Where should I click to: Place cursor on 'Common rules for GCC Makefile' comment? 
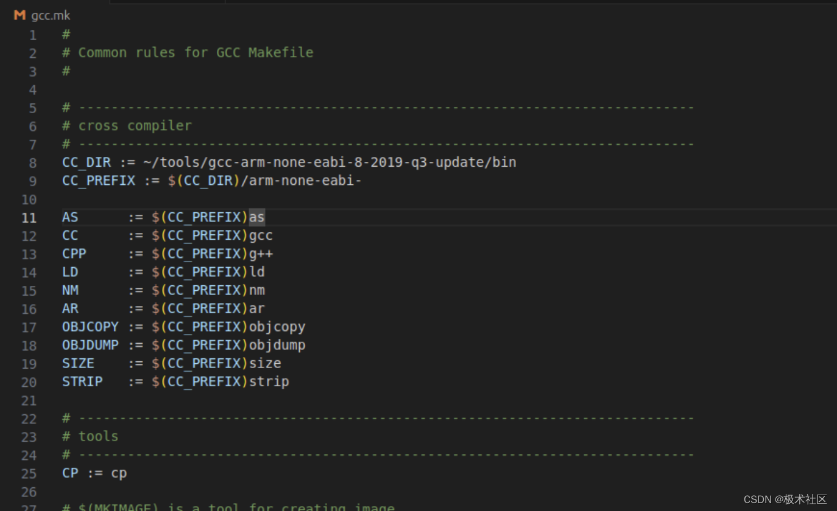[x=196, y=53]
